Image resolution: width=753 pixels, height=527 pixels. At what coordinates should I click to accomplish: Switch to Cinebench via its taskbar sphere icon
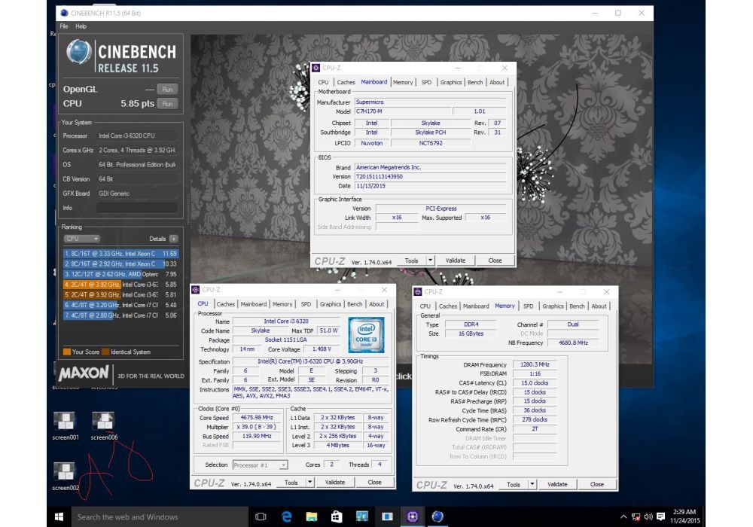[x=437, y=517]
